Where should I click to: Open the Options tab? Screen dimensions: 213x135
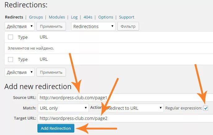(x=106, y=17)
